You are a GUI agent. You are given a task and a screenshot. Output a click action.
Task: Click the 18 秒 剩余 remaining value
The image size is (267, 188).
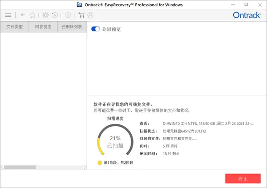coord(171,154)
